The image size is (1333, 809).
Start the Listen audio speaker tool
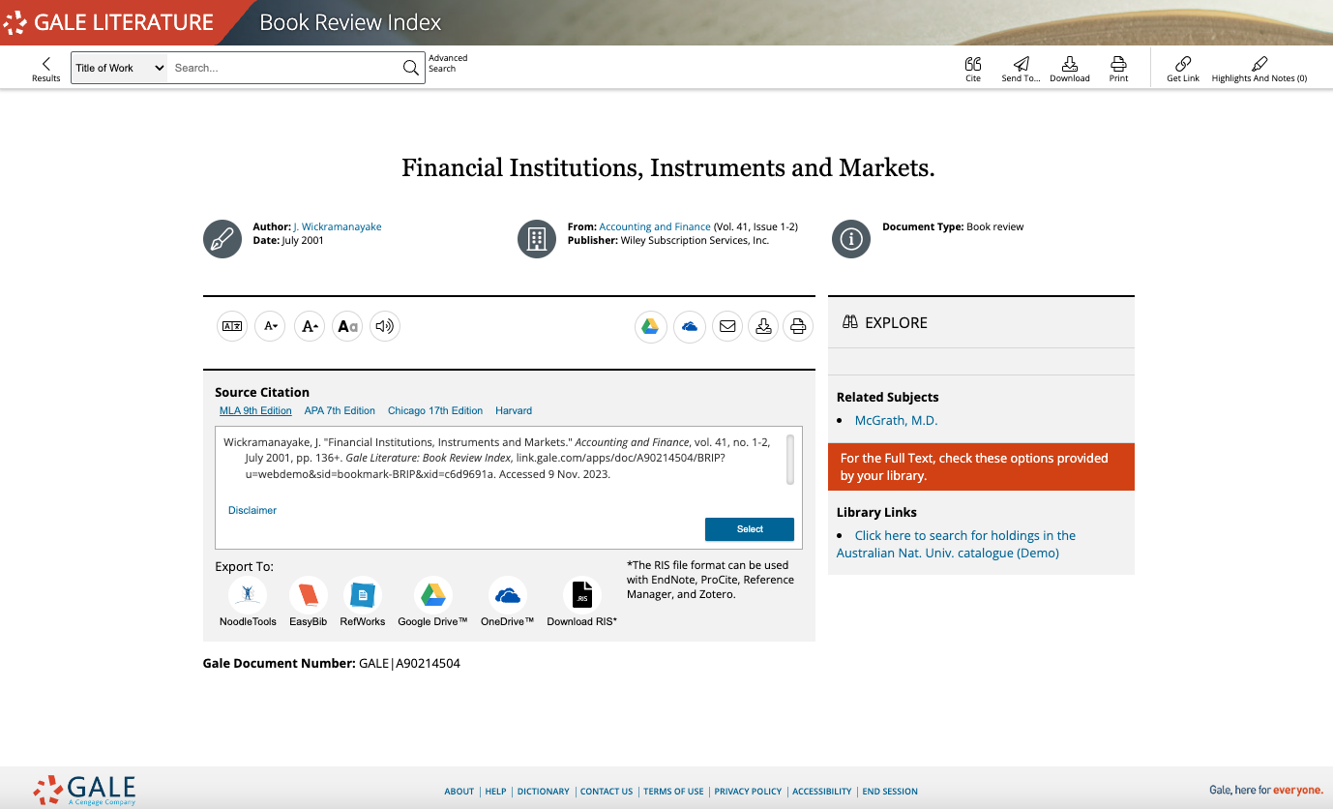(x=385, y=326)
